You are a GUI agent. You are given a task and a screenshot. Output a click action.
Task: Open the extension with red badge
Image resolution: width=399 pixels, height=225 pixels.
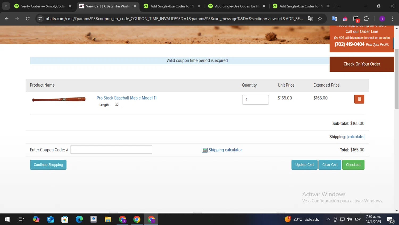(356, 19)
